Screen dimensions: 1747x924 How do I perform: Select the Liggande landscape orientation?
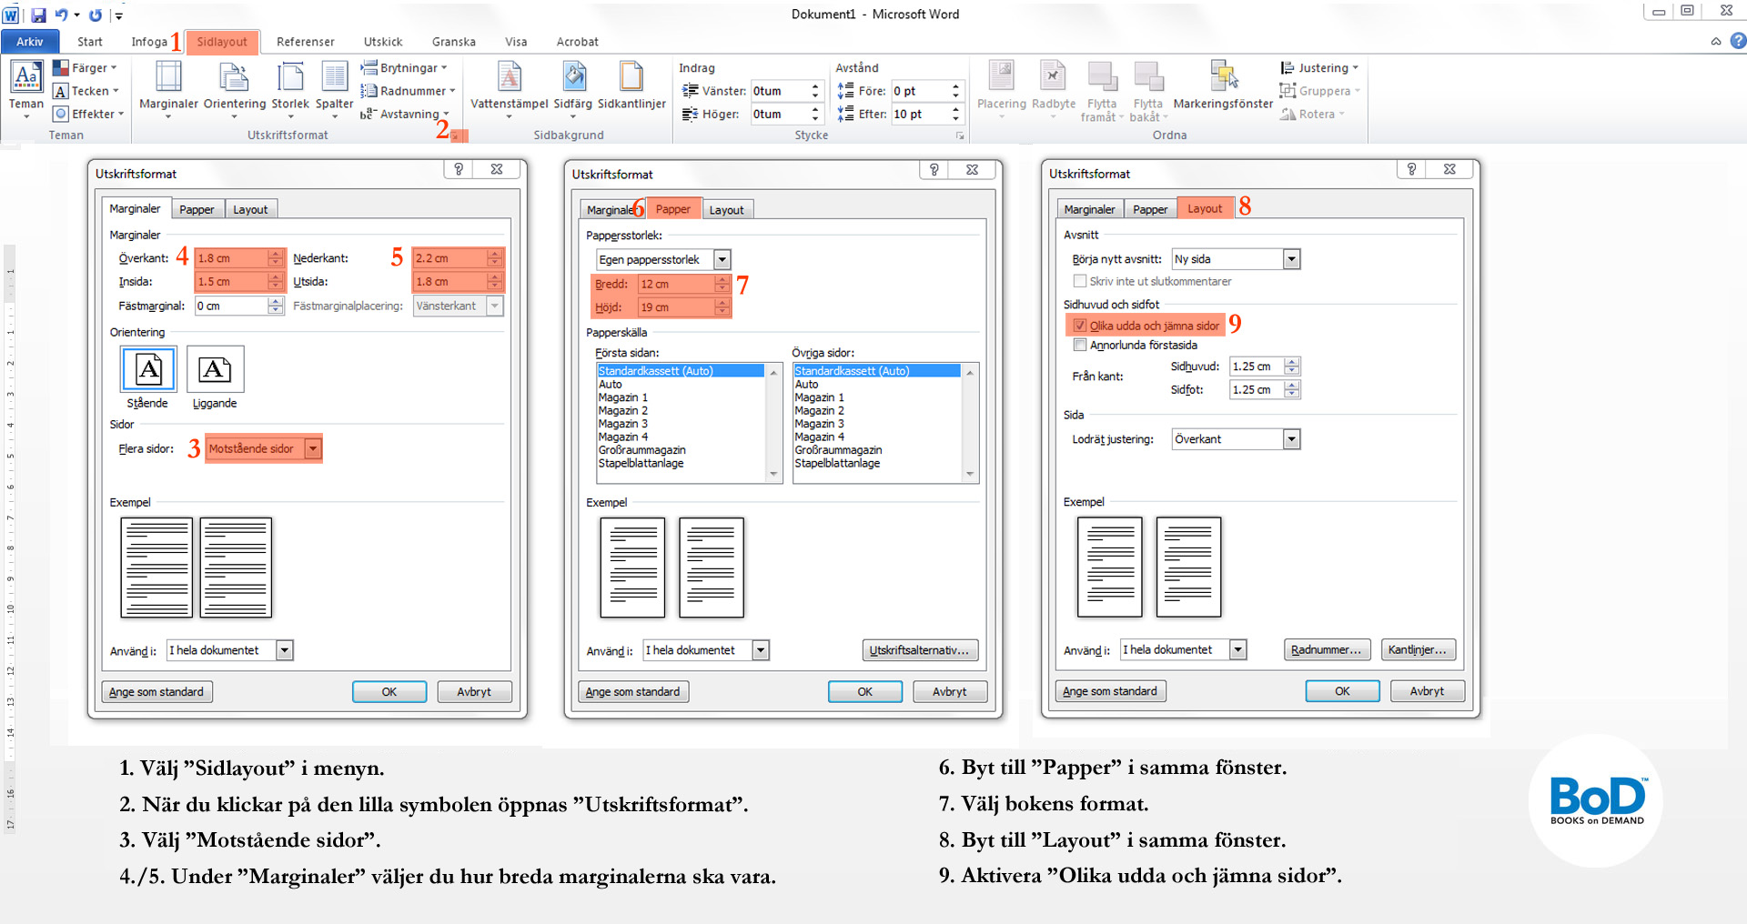[215, 377]
